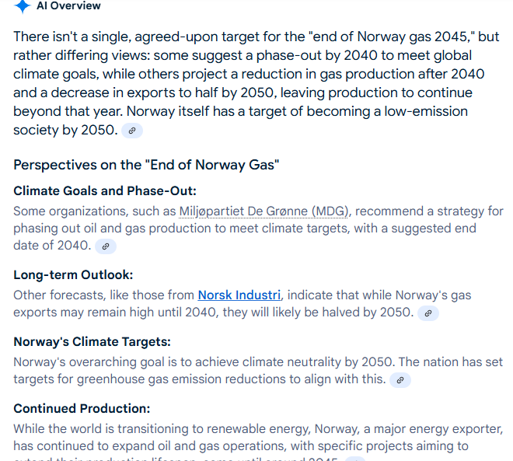Click the 'Perspectives on the "End of Norway Gas"' heading
The height and width of the screenshot is (461, 513).
pos(146,165)
